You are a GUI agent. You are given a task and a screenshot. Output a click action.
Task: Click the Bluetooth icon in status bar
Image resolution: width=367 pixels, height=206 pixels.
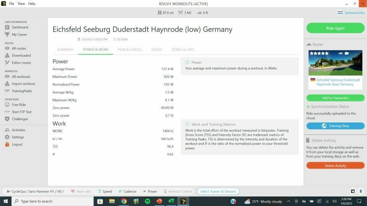[x=360, y=191]
